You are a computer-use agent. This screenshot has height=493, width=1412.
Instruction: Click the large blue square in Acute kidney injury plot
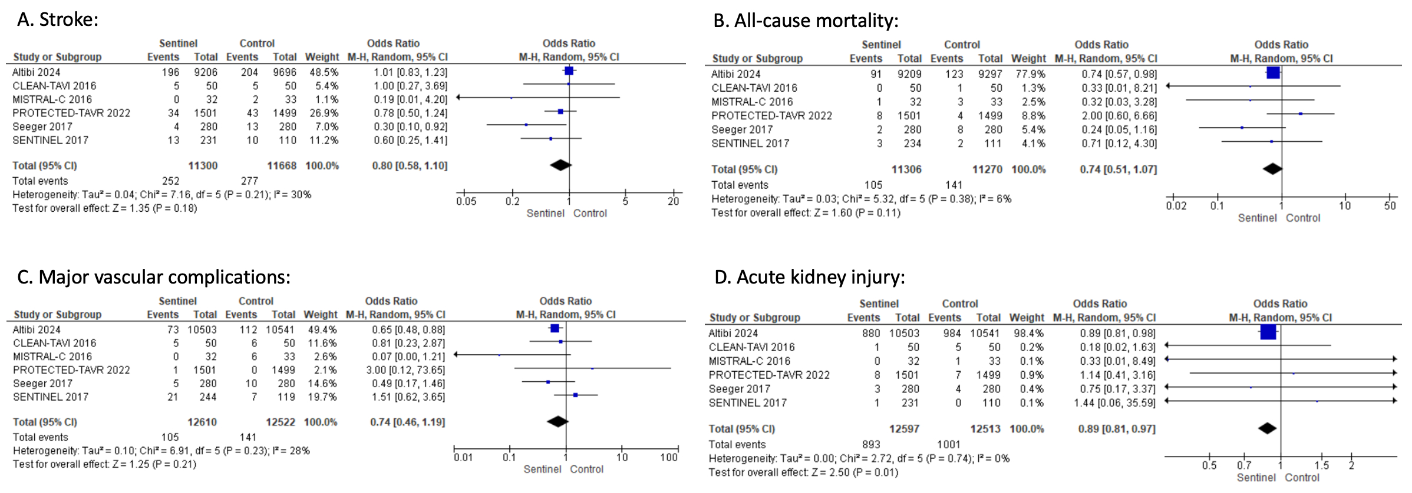tap(1268, 332)
